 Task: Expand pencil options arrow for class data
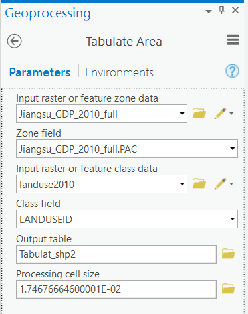(x=231, y=183)
